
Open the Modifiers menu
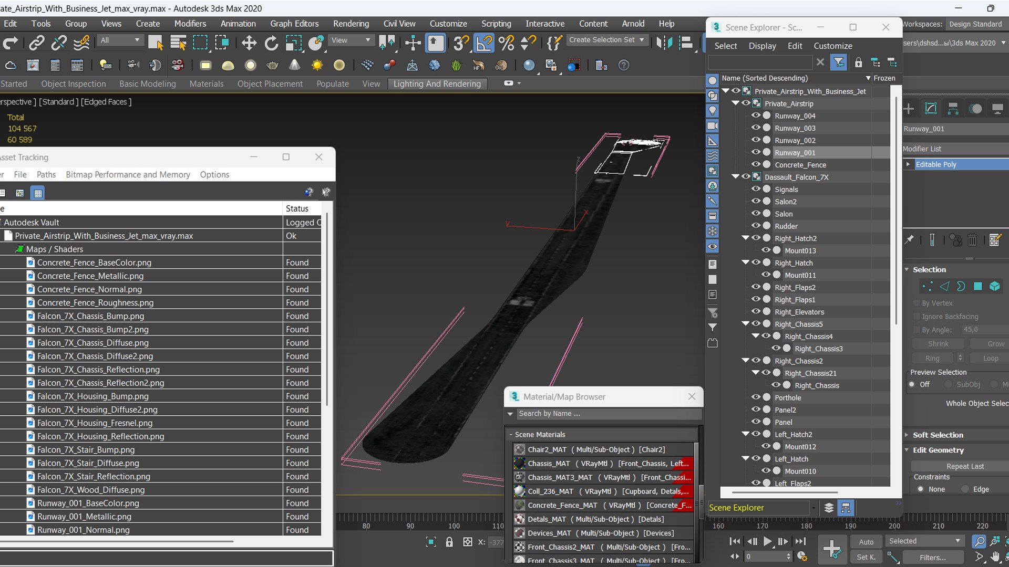pos(190,24)
